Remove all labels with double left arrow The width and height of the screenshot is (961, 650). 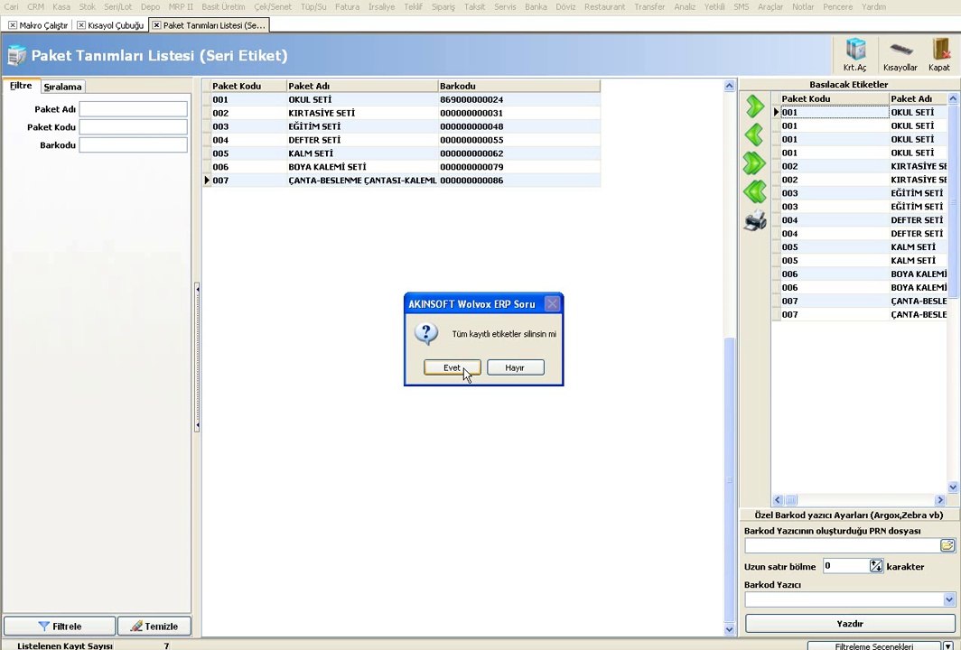click(x=755, y=191)
